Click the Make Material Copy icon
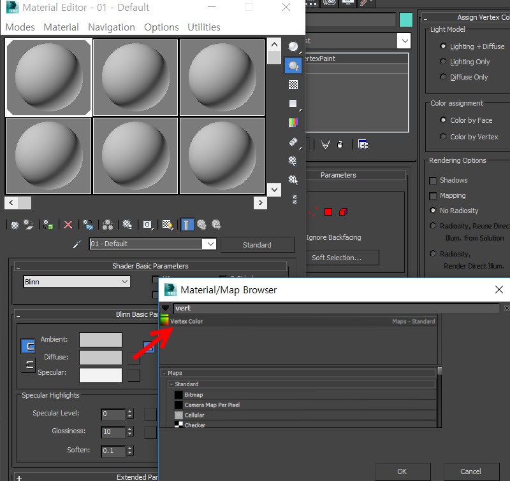Viewport: 510px width, 481px height. click(88, 225)
